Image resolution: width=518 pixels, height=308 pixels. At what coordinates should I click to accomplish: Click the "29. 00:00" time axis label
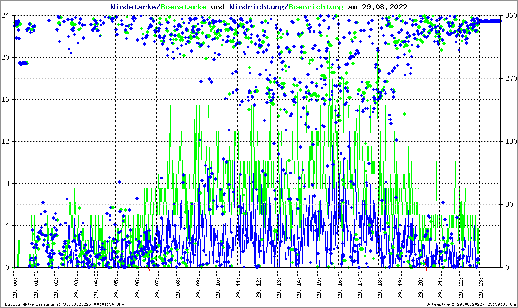(15, 285)
